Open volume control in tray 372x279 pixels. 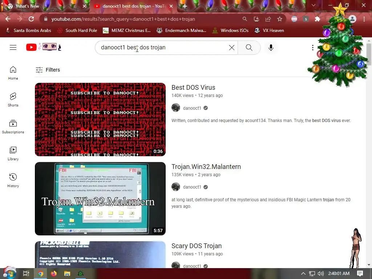pos(320,274)
